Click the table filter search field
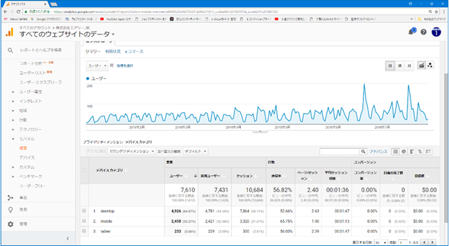 [340, 151]
